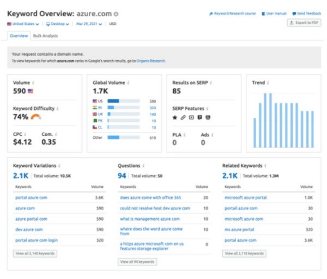The width and height of the screenshot is (327, 279).
Task: Open the United States country dropdown
Action: pos(23,24)
